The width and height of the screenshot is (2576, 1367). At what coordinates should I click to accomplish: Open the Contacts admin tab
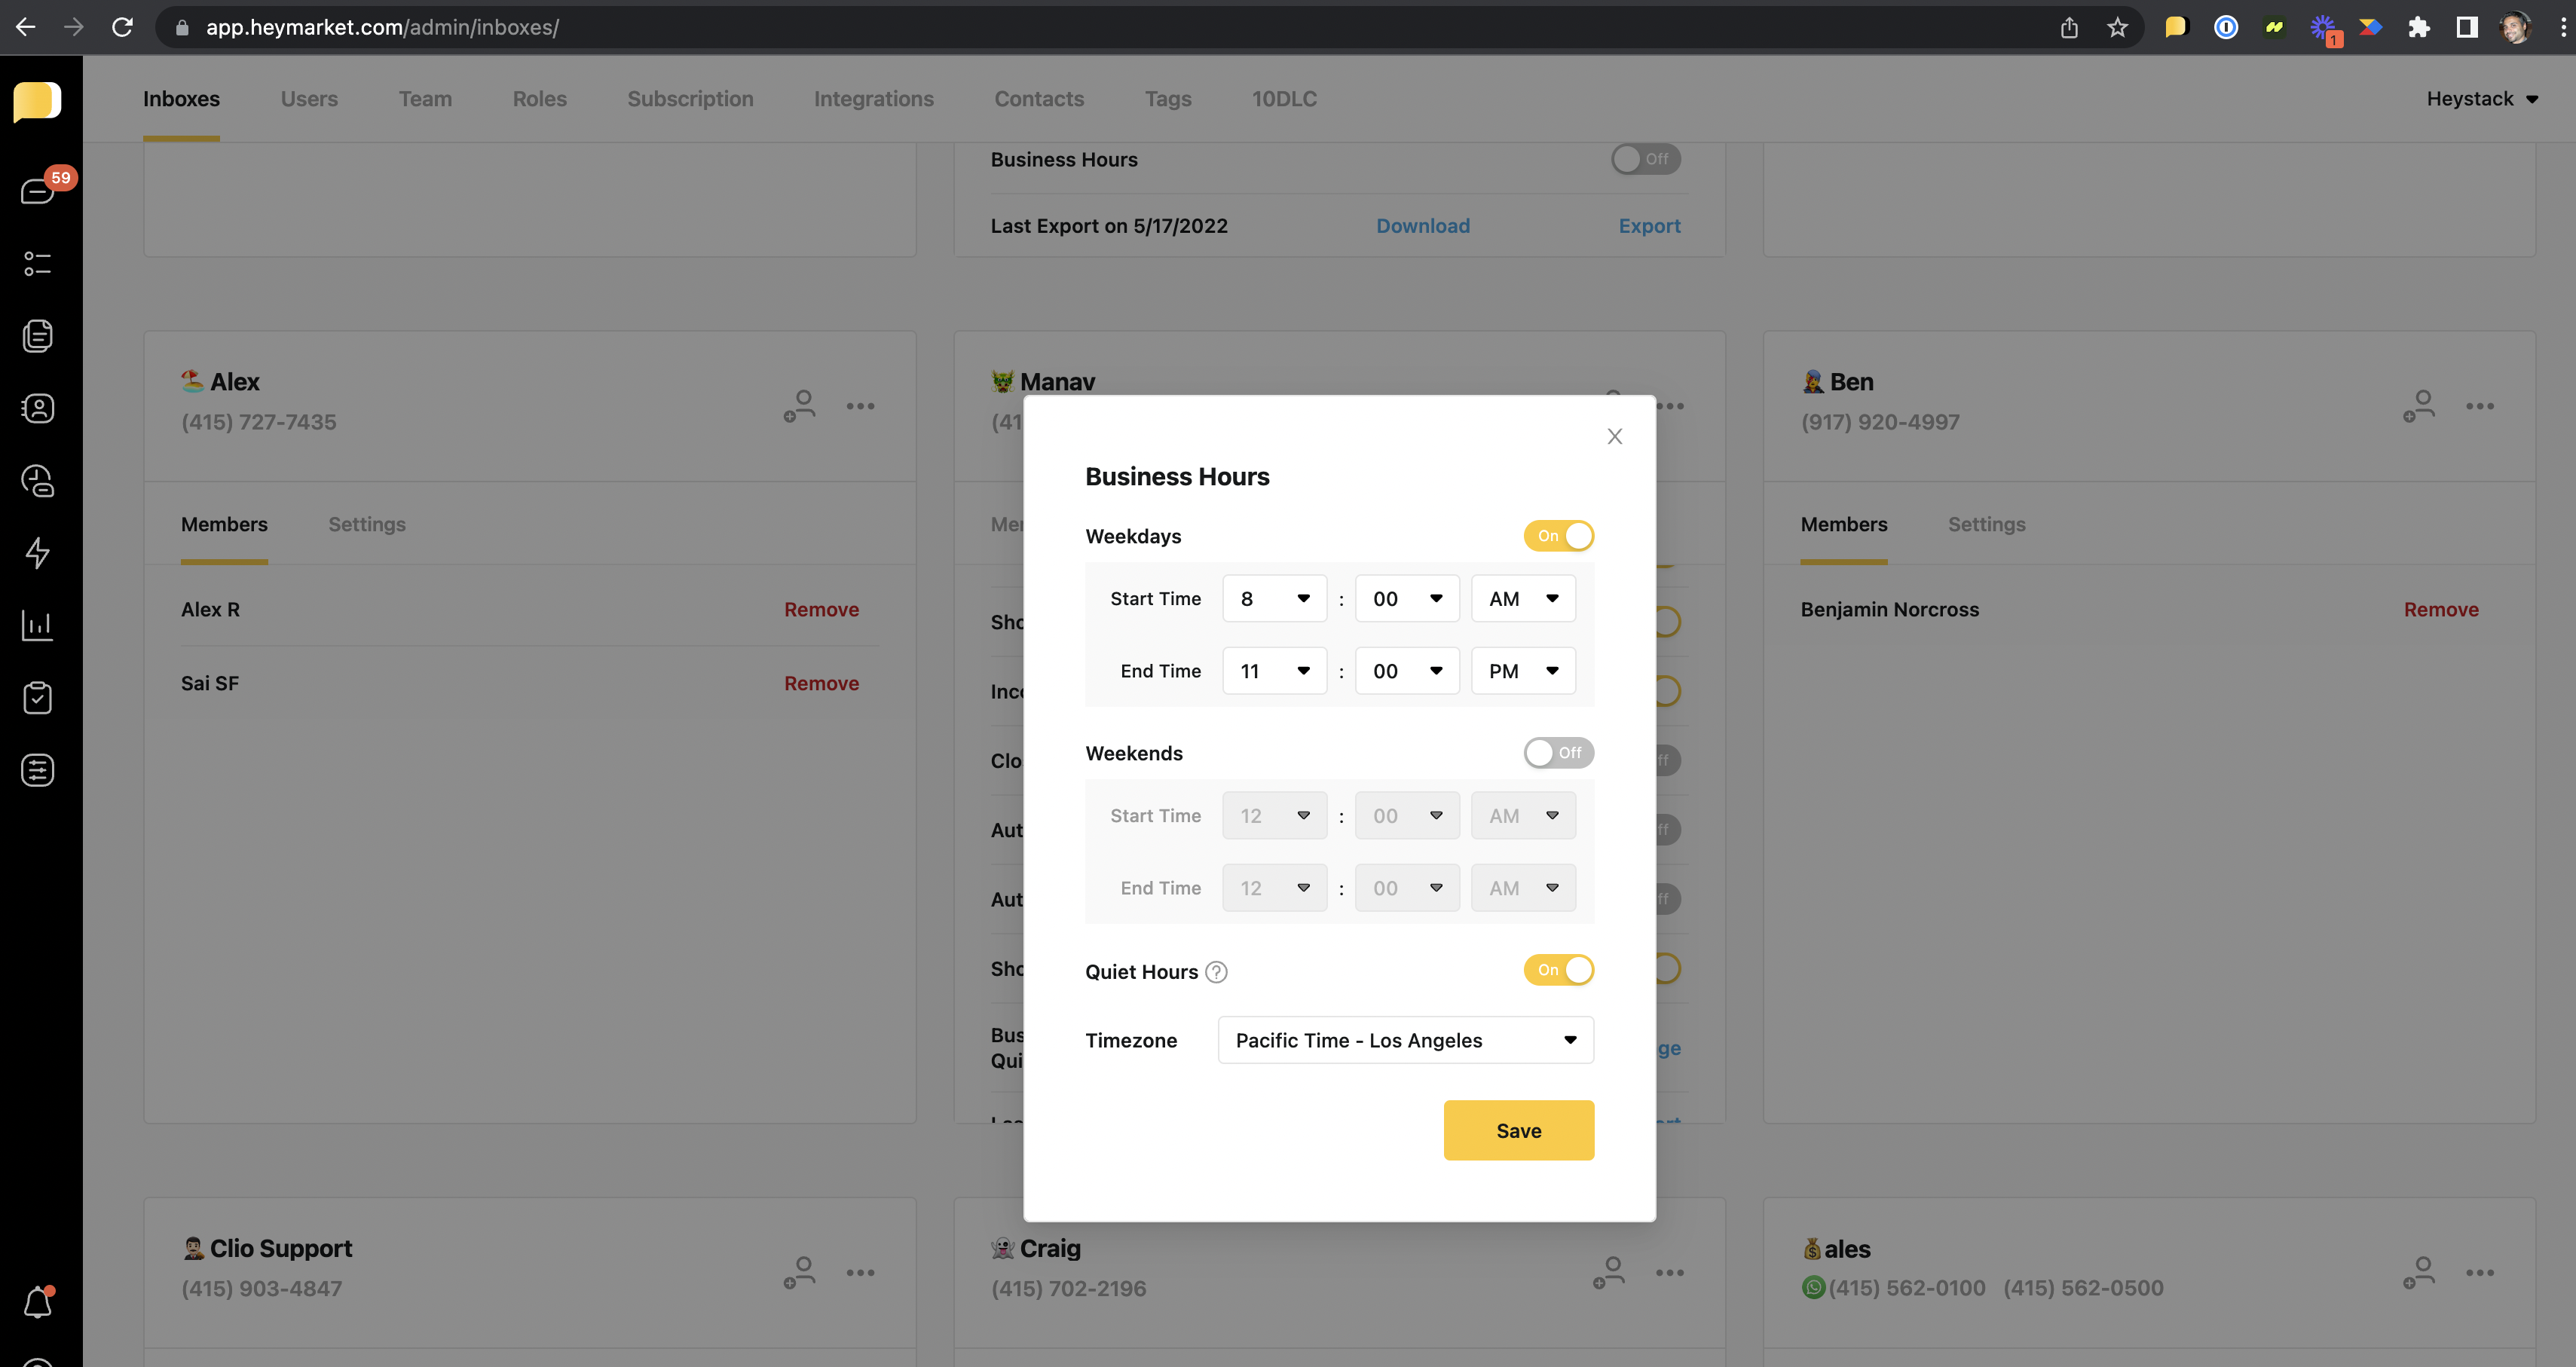pyautogui.click(x=1039, y=99)
